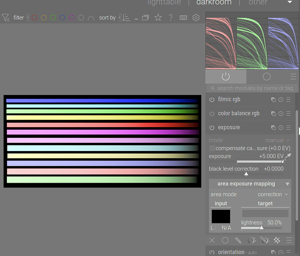Toggle the filmic rgb module power
The width and height of the screenshot is (300, 256).
[212, 100]
